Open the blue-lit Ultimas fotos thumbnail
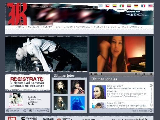160x120 pixels. (78, 103)
